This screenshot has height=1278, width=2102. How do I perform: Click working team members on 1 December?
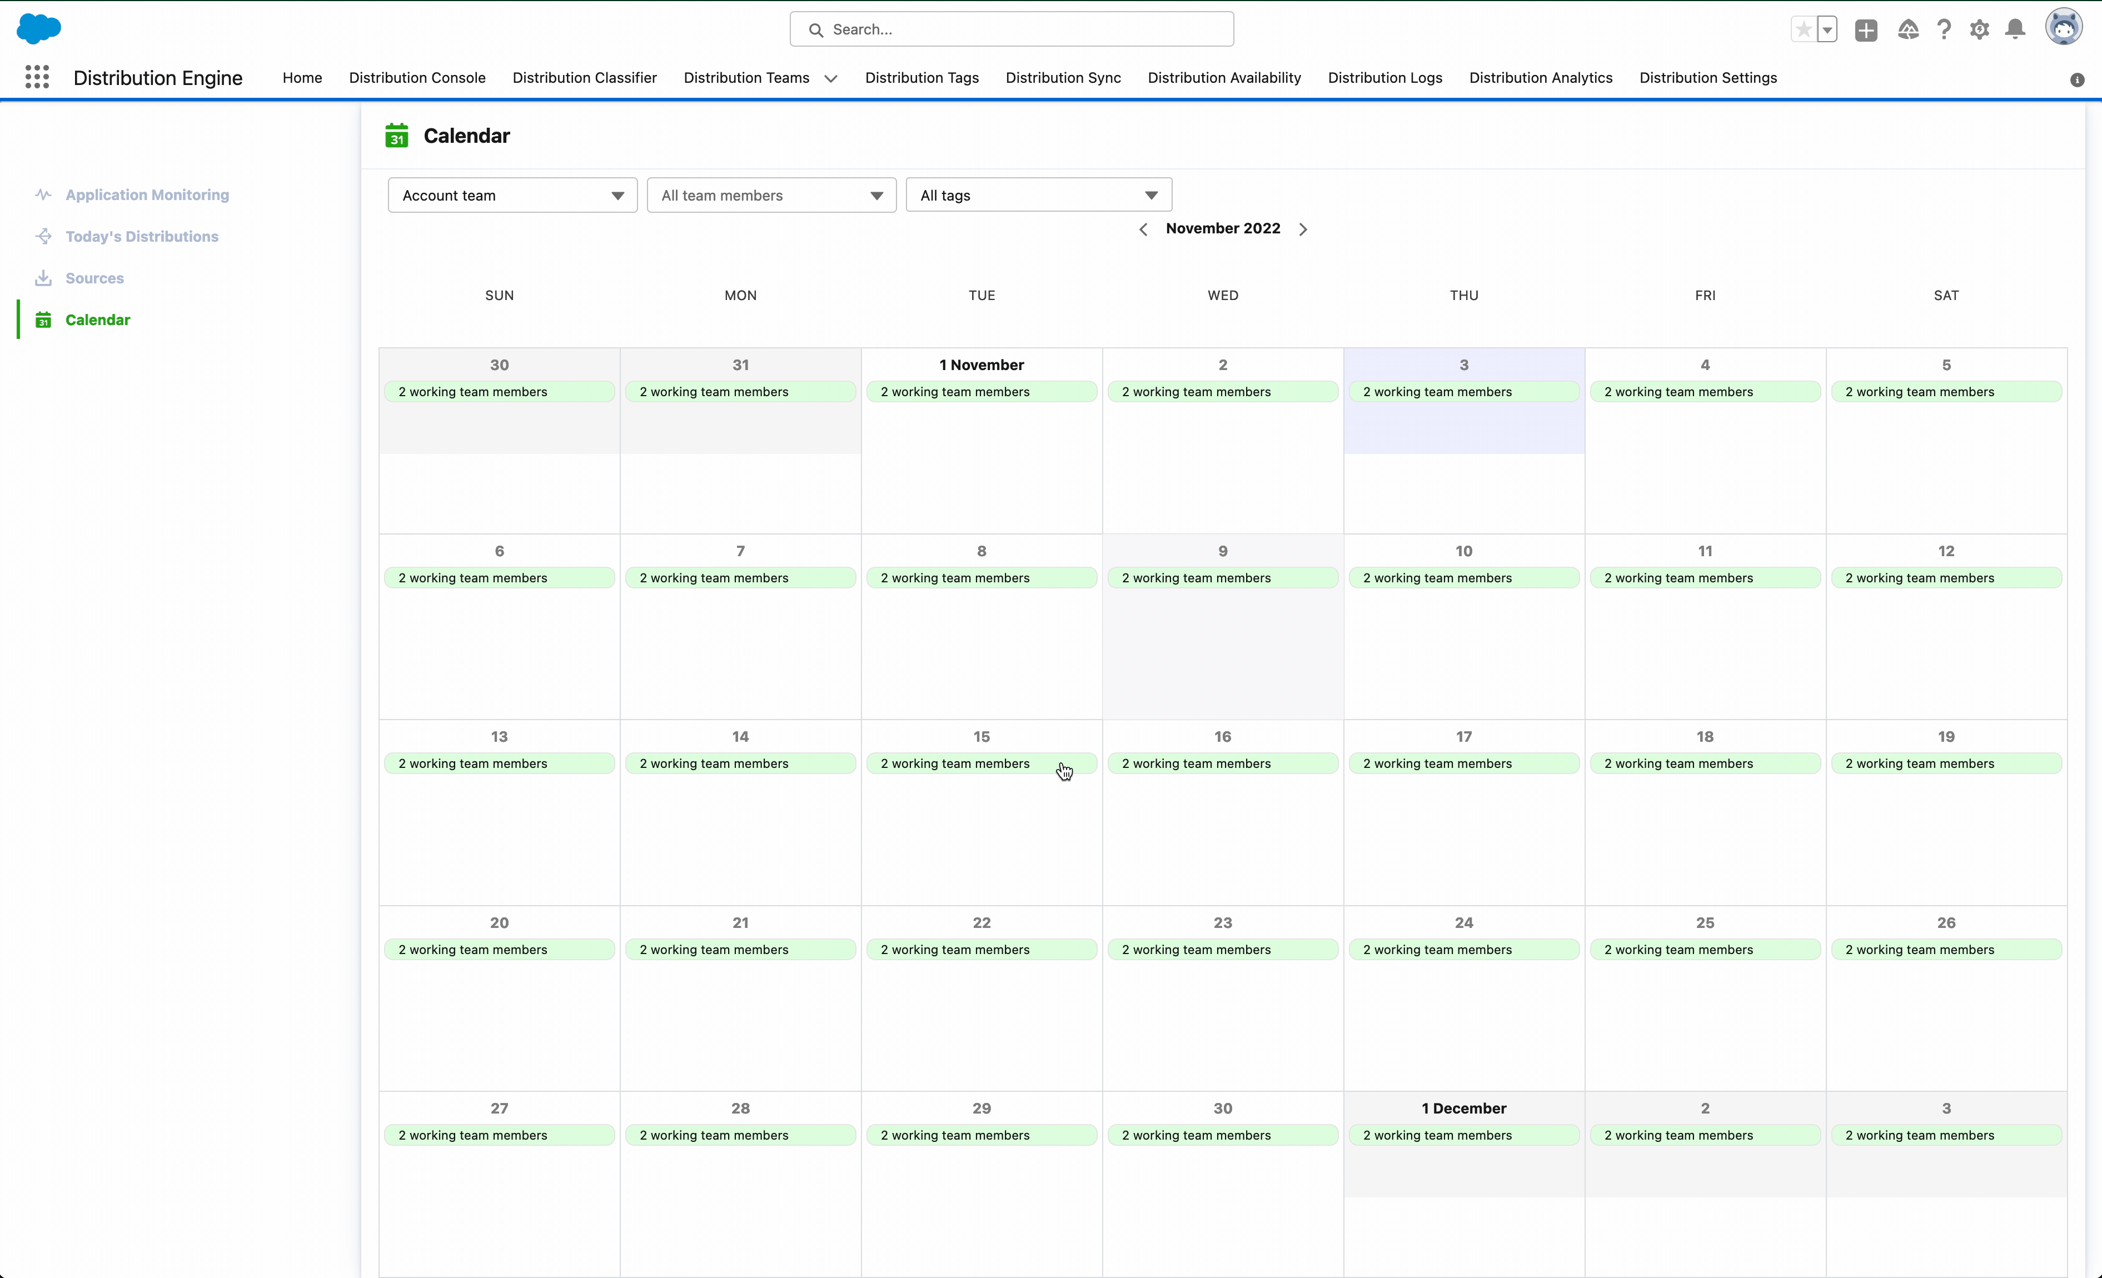pos(1464,1136)
